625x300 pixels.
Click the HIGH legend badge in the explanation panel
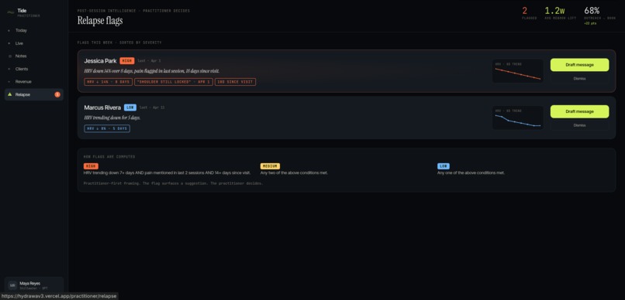point(91,166)
